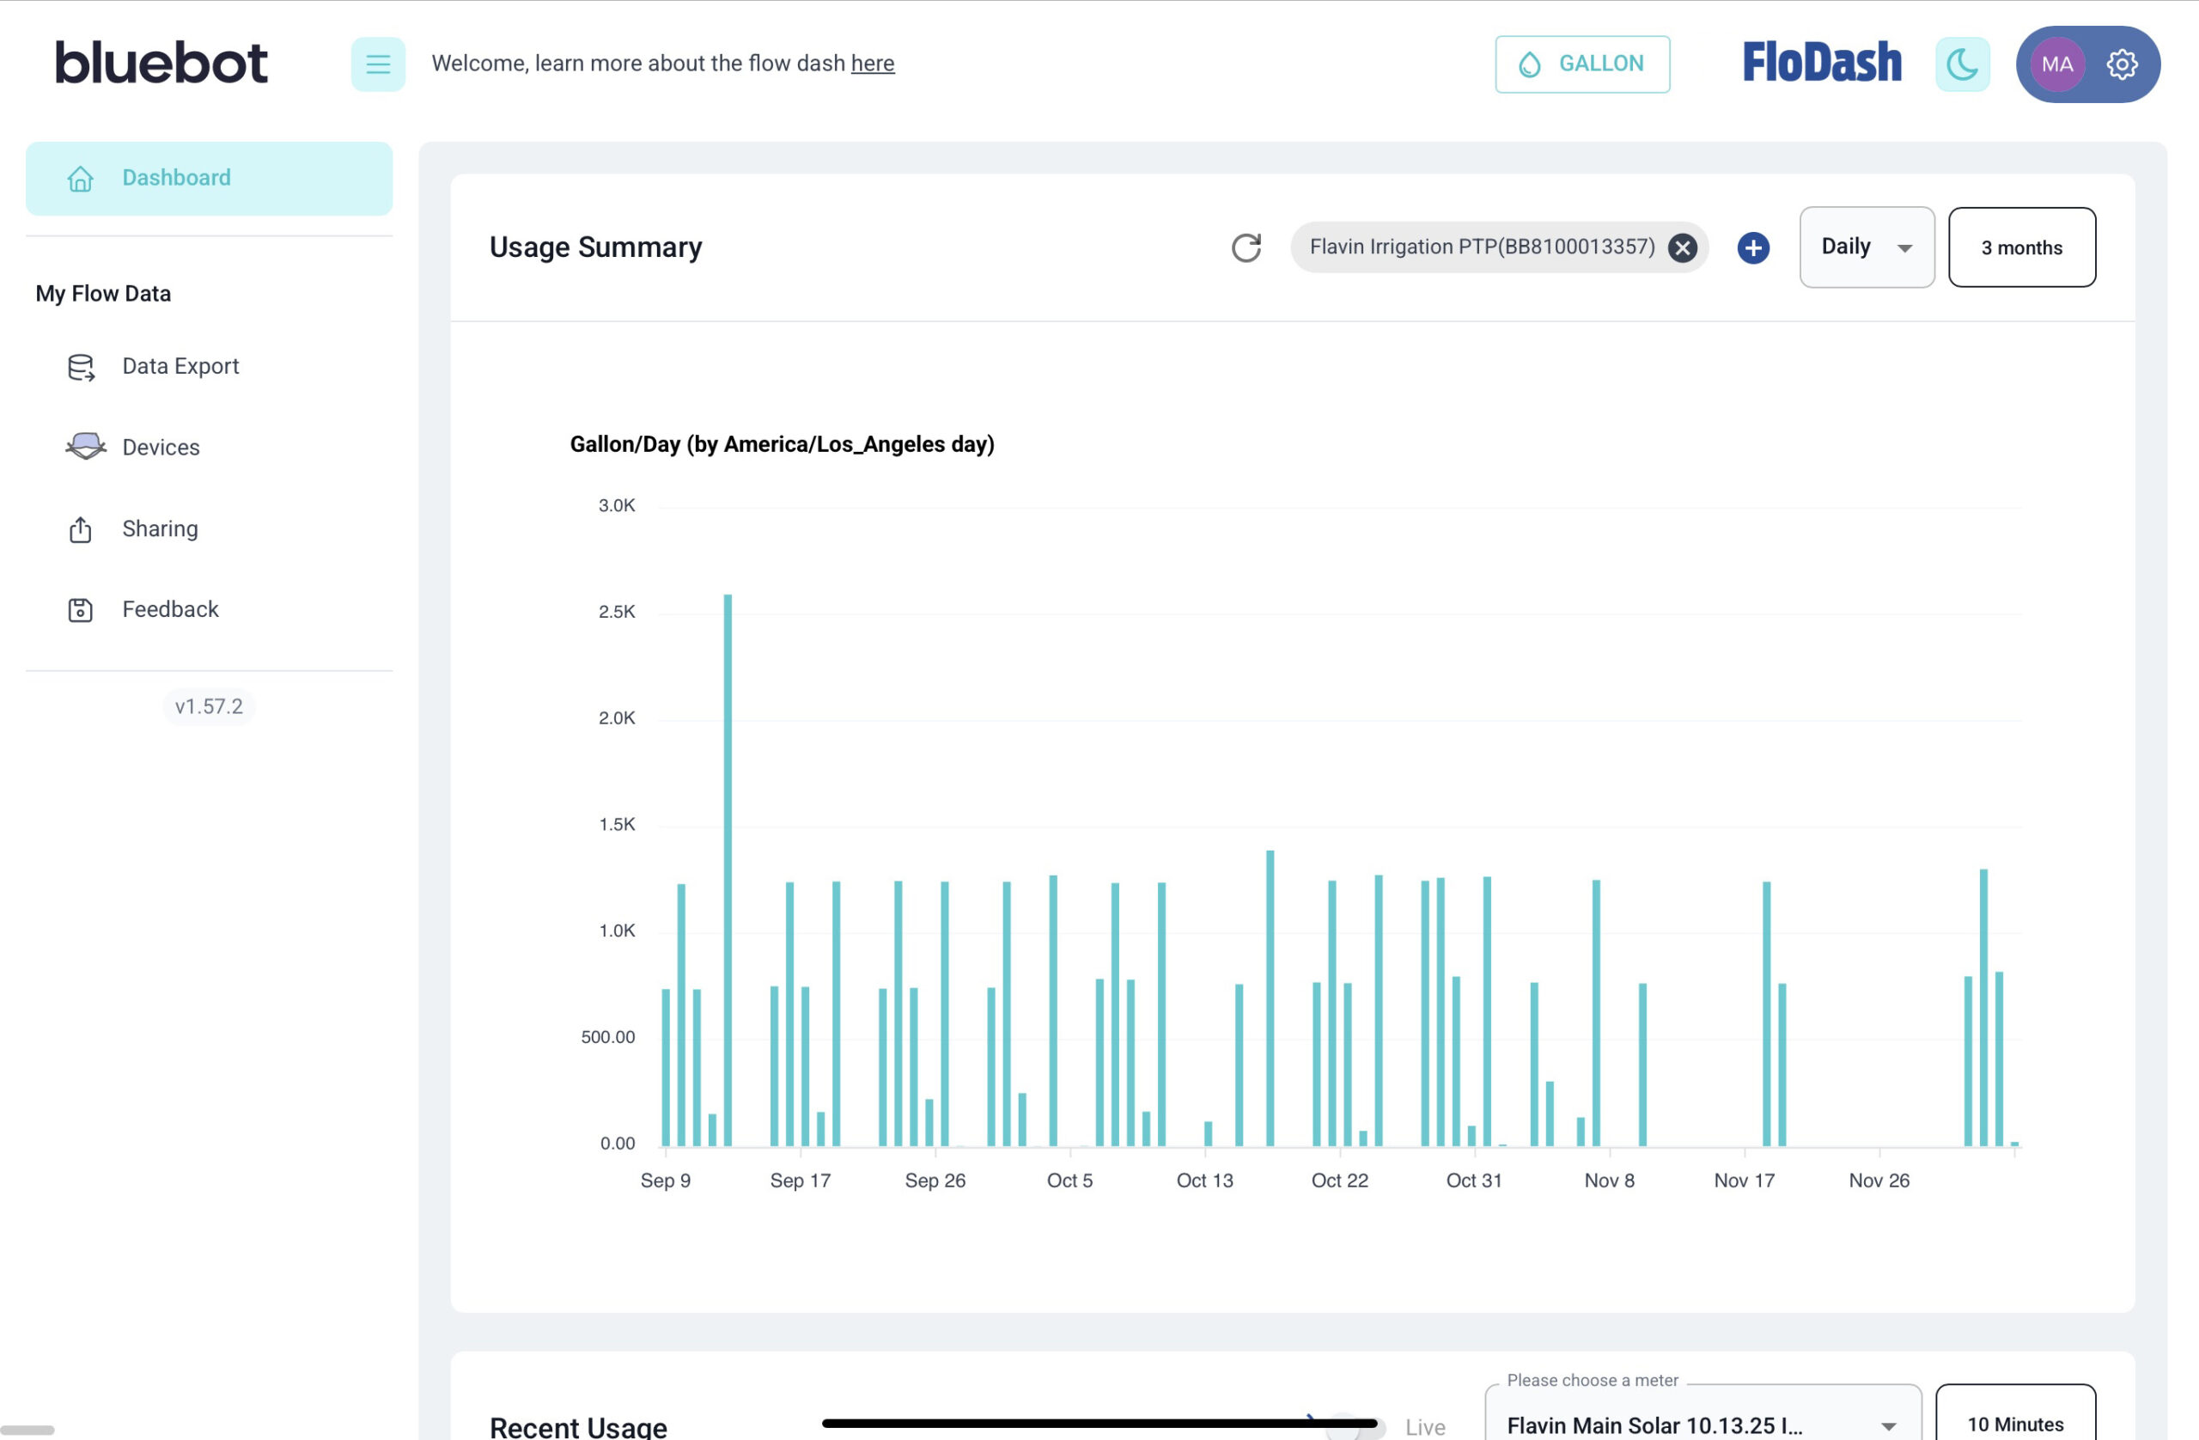Follow the 'here' flow dash link
Image resolution: width=2199 pixels, height=1440 pixels.
872,63
